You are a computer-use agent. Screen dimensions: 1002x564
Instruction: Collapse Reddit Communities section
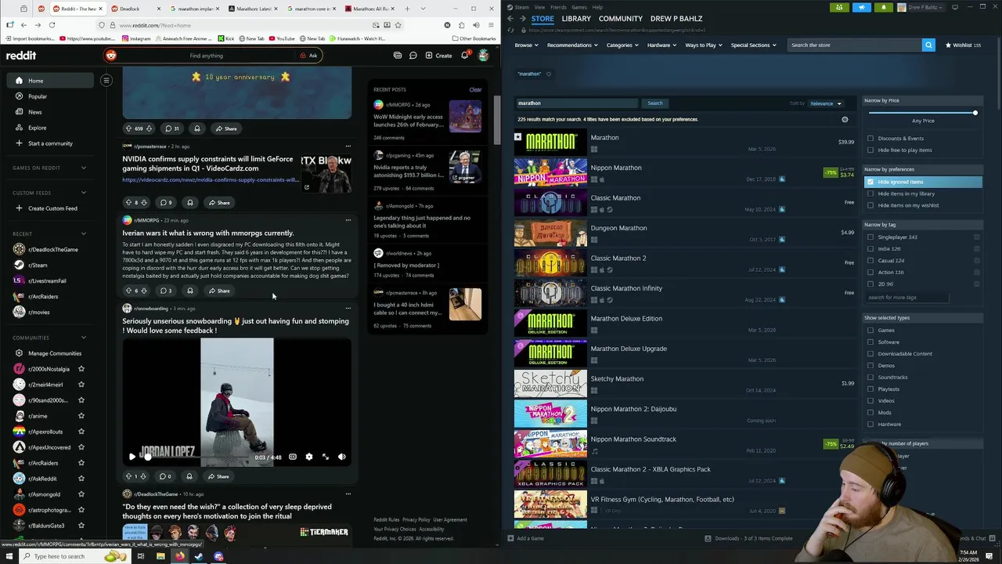point(84,338)
